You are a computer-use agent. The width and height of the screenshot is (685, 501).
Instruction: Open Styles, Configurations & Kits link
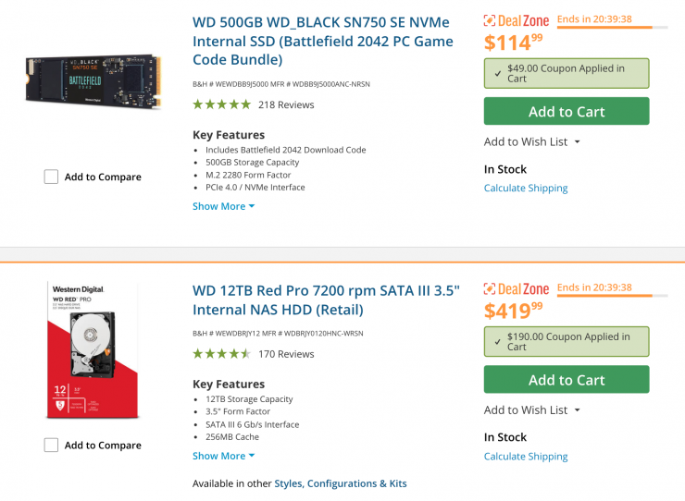341,483
